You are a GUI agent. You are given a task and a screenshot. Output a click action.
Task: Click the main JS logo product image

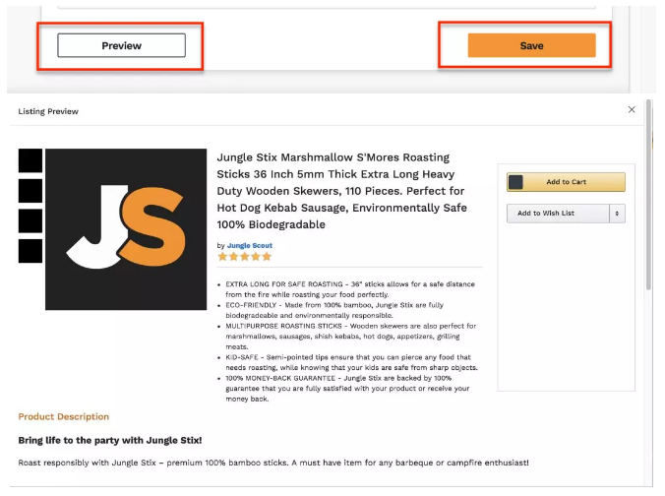[126, 229]
